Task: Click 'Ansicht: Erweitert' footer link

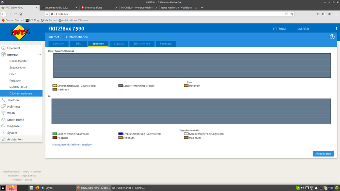Action: [x=11, y=172]
